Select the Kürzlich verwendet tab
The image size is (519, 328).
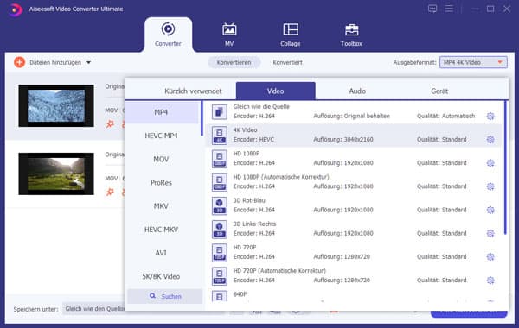pos(193,91)
